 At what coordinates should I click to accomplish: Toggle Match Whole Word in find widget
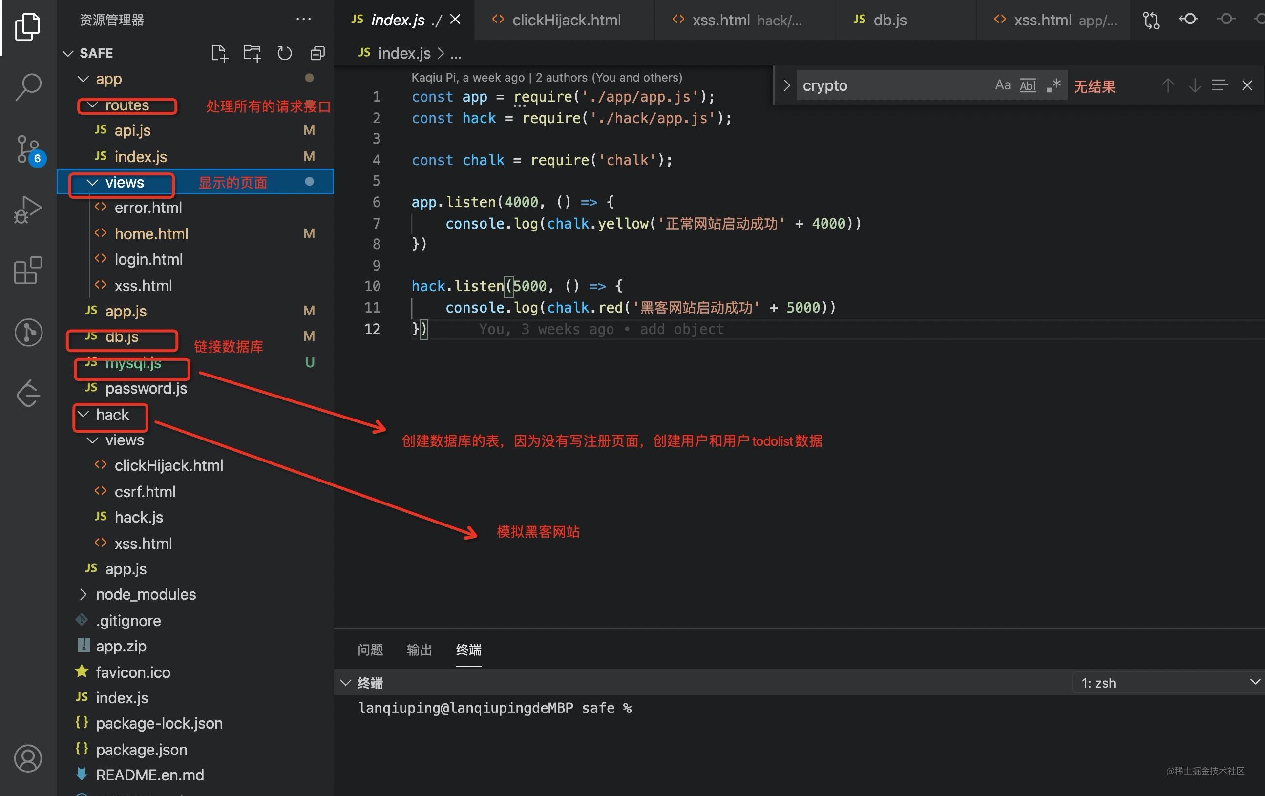1028,85
